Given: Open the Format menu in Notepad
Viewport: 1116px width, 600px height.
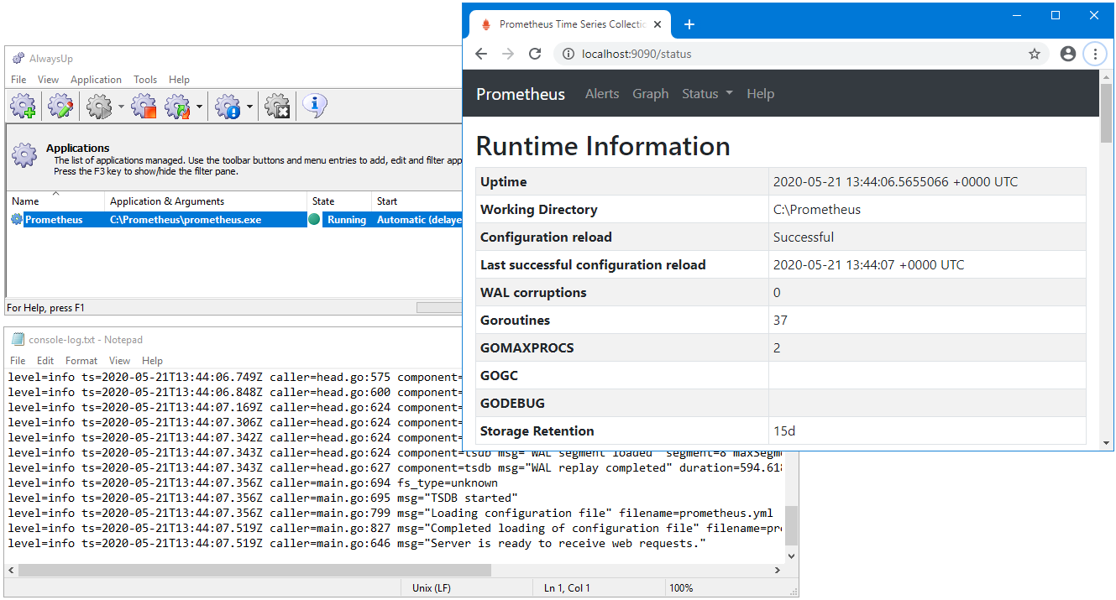Looking at the screenshot, I should (81, 361).
